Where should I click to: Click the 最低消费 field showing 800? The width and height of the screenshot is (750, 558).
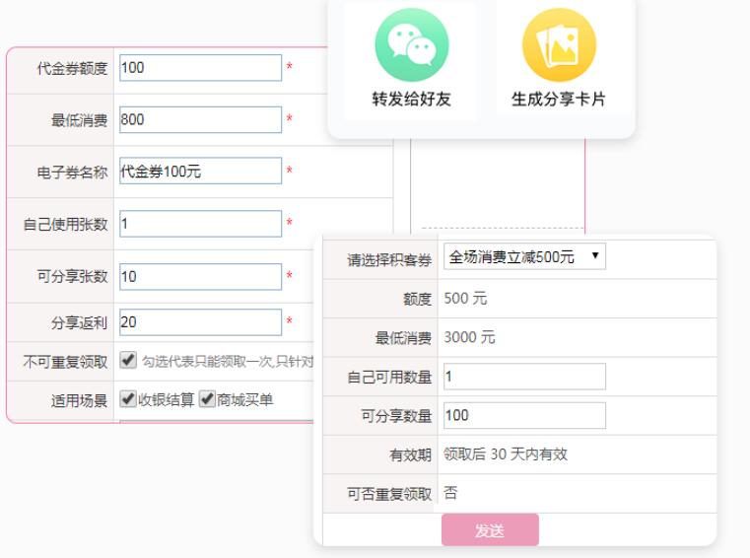coord(200,119)
